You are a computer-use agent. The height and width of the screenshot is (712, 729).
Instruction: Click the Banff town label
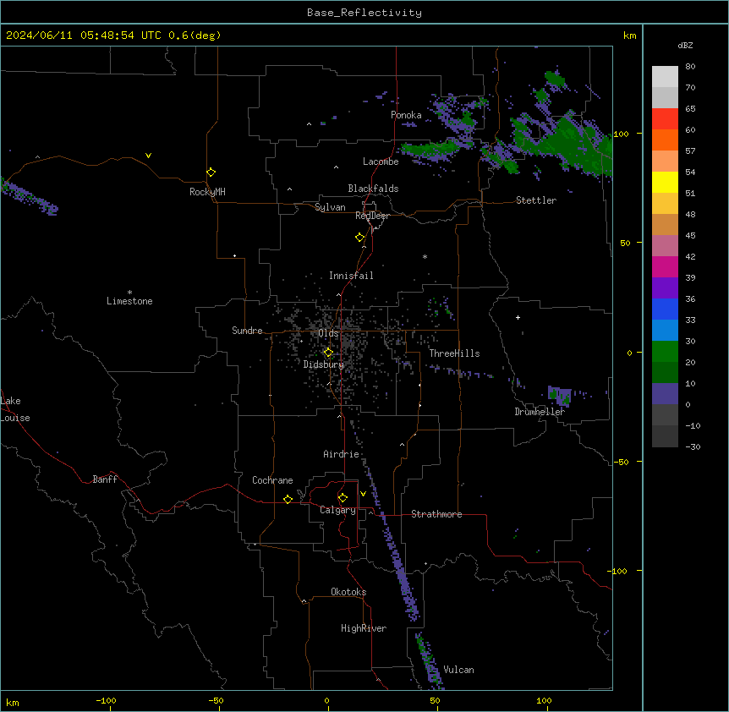coord(105,479)
